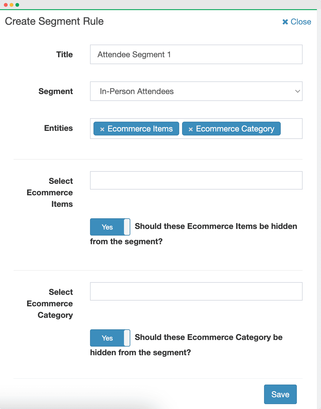Click inside the Title field showing Attendee Segment 1

[x=196, y=54]
